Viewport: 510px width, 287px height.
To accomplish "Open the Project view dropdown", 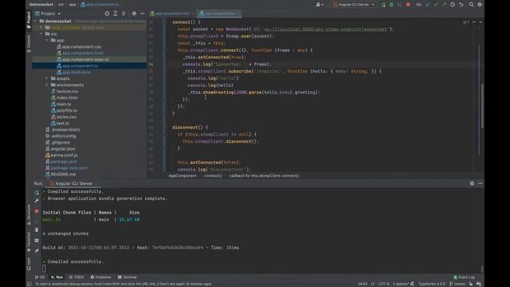I will [x=48, y=14].
